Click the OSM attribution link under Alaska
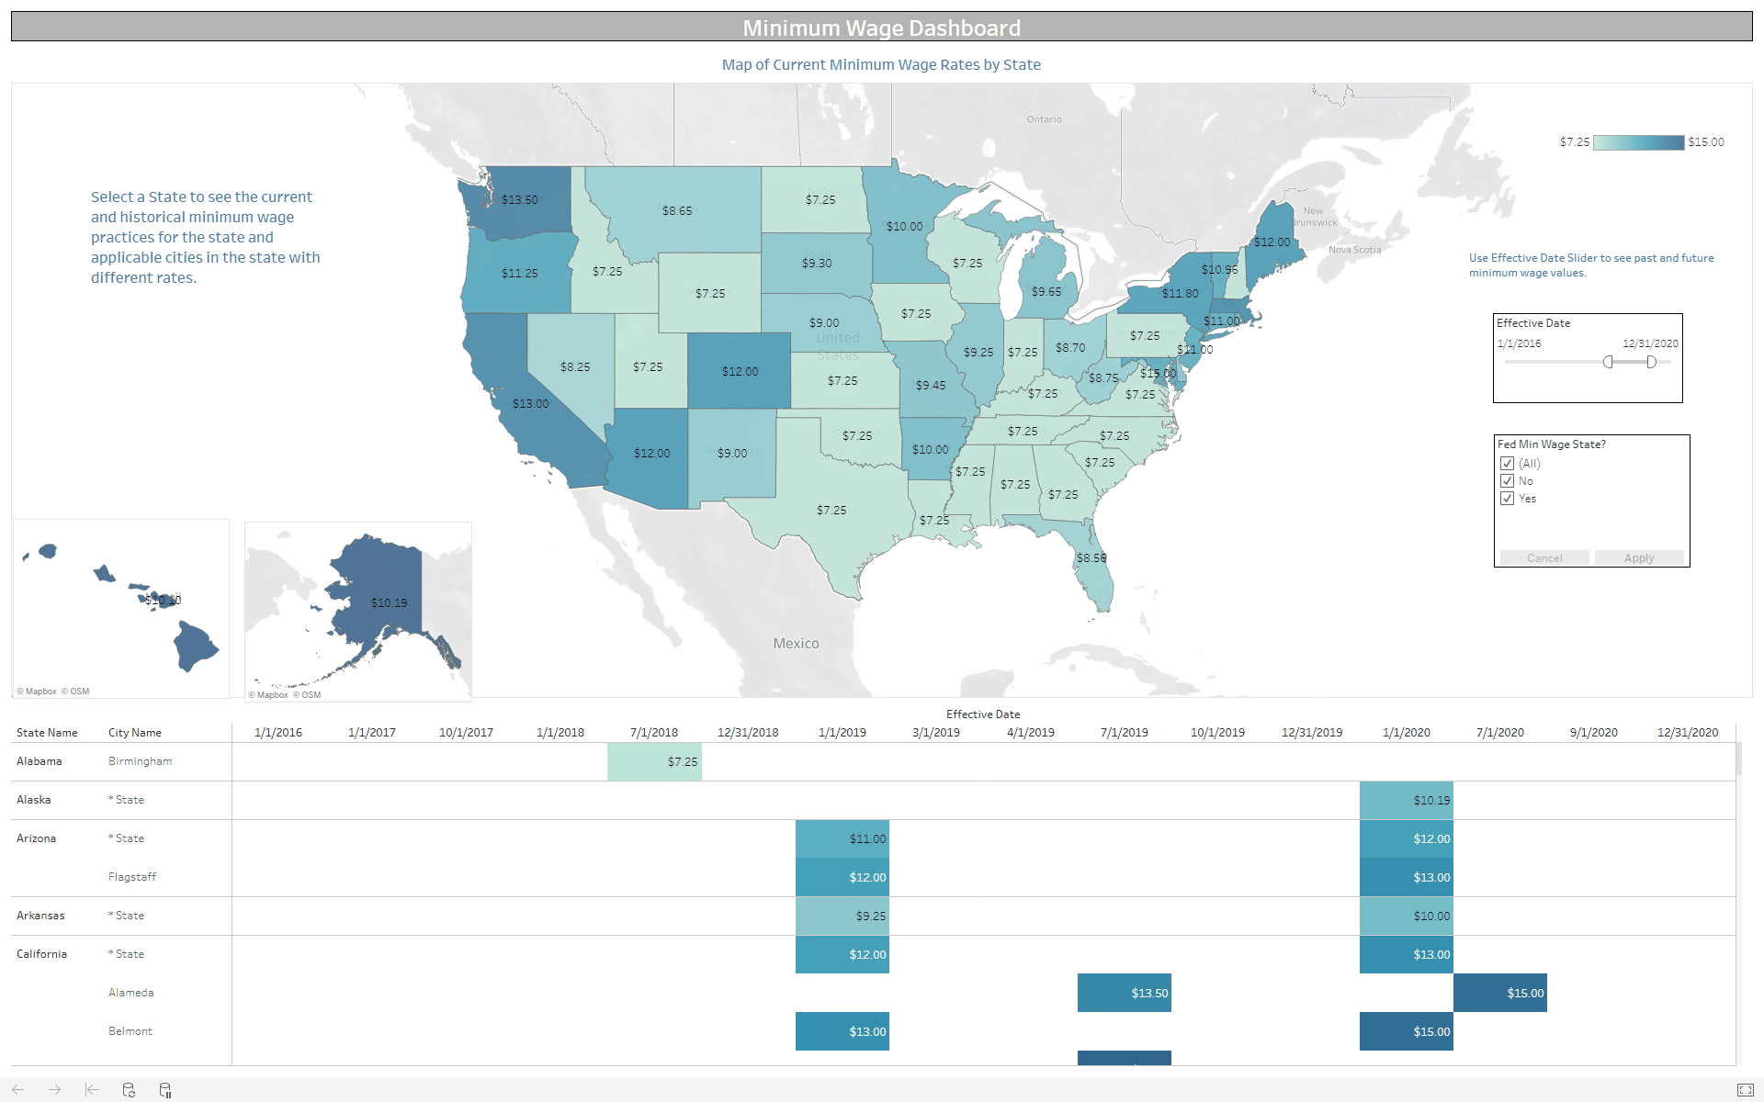This screenshot has height=1102, width=1764. (307, 695)
